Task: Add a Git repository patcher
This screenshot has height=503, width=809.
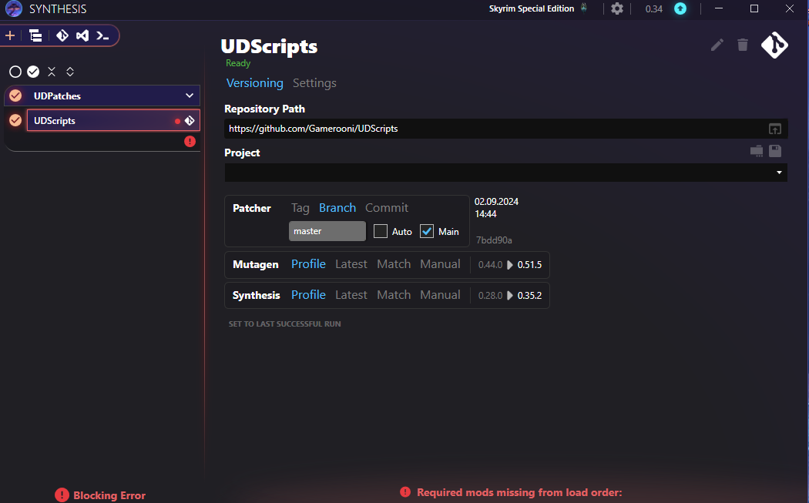Action: tap(62, 35)
